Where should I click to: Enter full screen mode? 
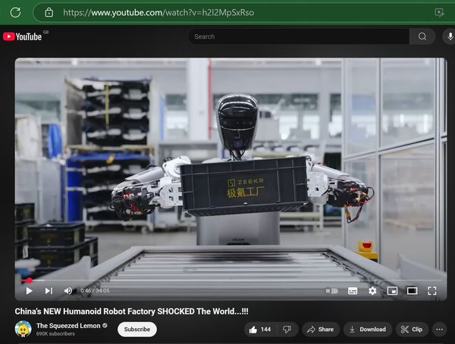[x=432, y=291]
